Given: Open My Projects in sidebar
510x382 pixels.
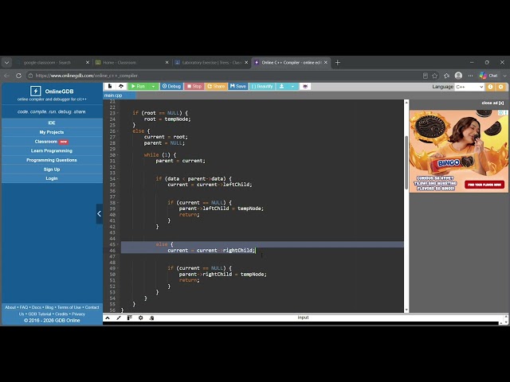Looking at the screenshot, I should 52,132.
